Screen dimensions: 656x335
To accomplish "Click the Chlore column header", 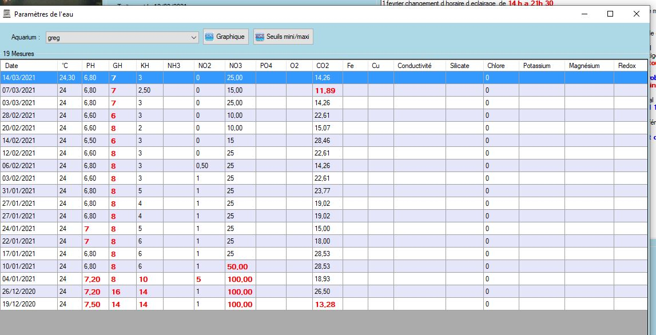I will click(501, 66).
